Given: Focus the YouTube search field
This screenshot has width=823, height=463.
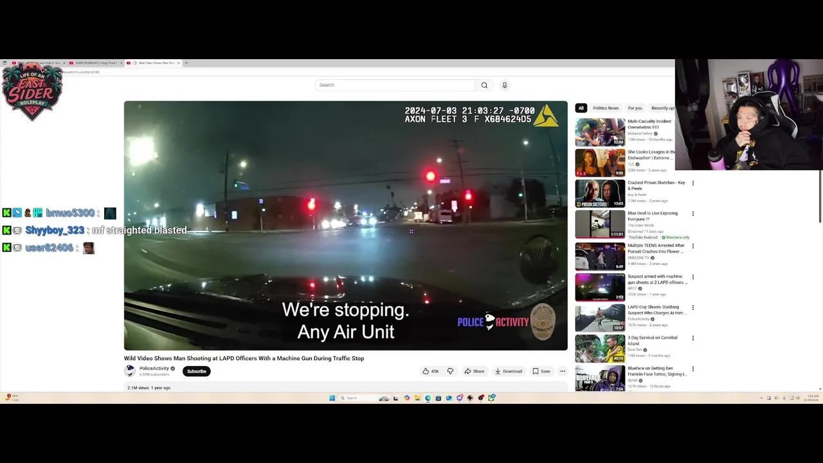Looking at the screenshot, I should pyautogui.click(x=395, y=85).
